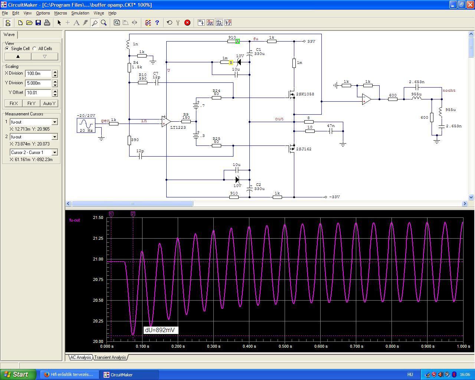The image size is (475, 380).
Task: Click the schematic horizontal scrollbar thumb
Action: click(132, 203)
